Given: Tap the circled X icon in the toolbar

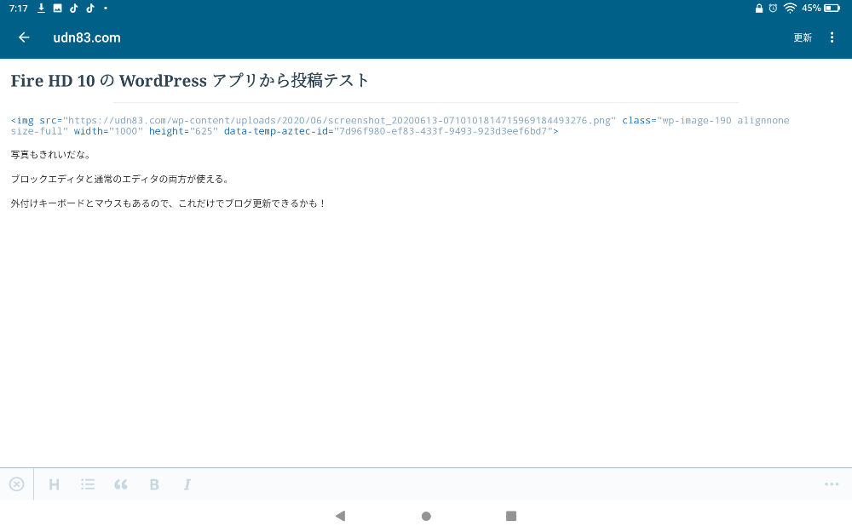Looking at the screenshot, I should tap(17, 484).
